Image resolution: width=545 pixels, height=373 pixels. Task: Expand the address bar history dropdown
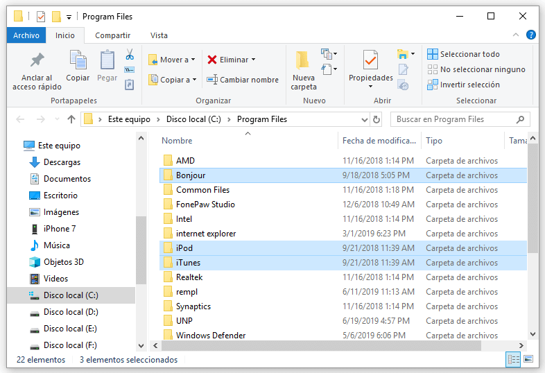point(364,119)
